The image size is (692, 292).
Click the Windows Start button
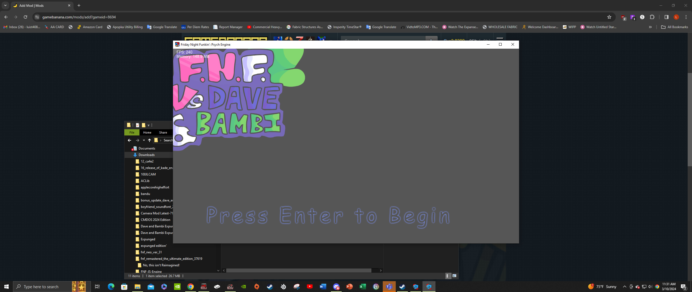[x=6, y=287]
